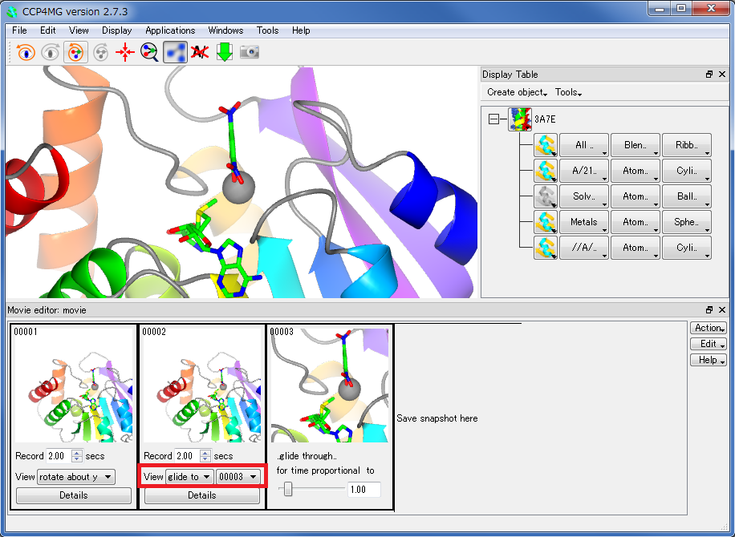The height and width of the screenshot is (537, 735).
Task: Click the Action button in movie editor
Action: click(x=709, y=328)
